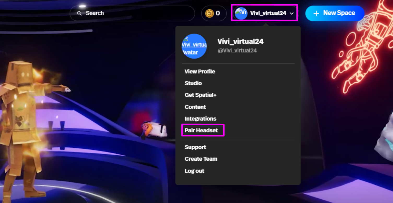Click the Vivi_virtual24 name in menu header
Screen dimensions: 393x203
[x=241, y=41]
